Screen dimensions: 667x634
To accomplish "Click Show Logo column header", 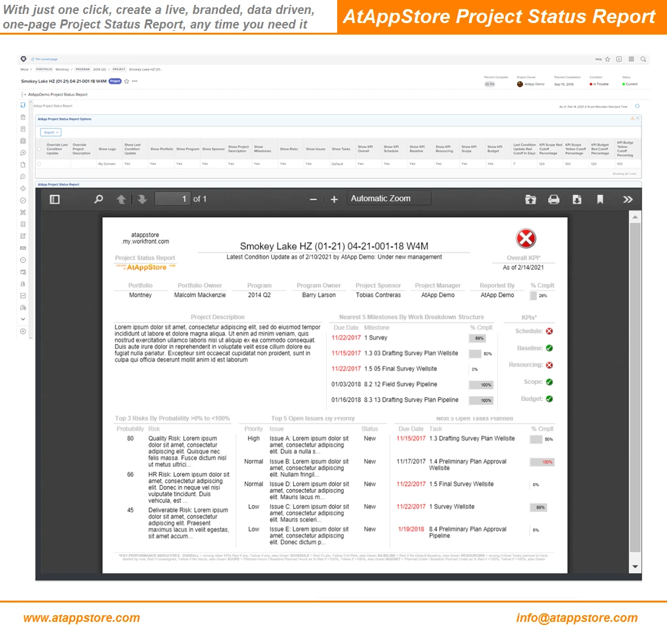I will [107, 149].
